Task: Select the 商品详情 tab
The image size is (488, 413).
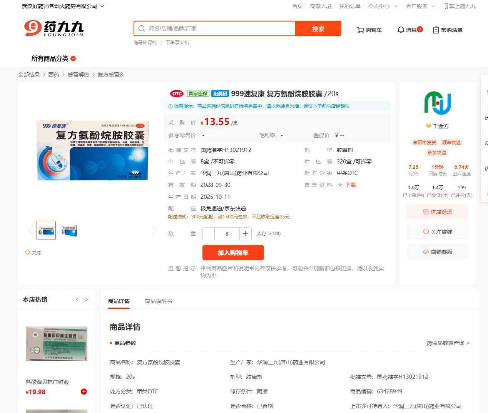Action: (x=119, y=301)
